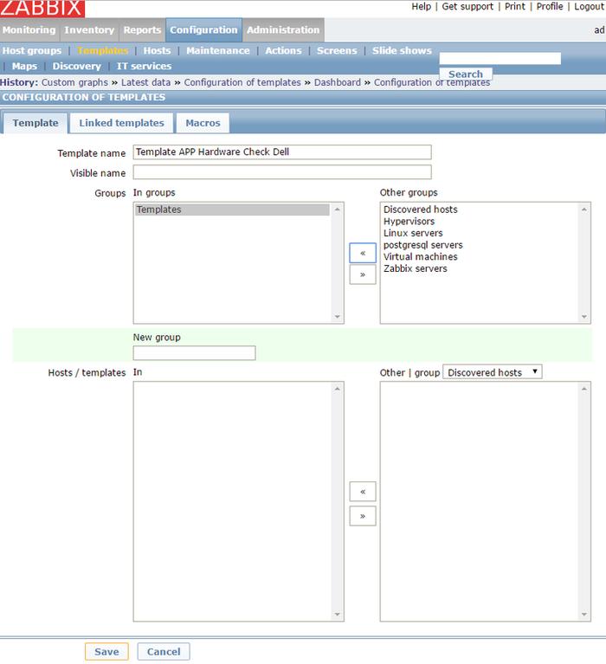Screen dimensions: 606x664
Task: Move group right with upper » button
Action: pyautogui.click(x=362, y=274)
